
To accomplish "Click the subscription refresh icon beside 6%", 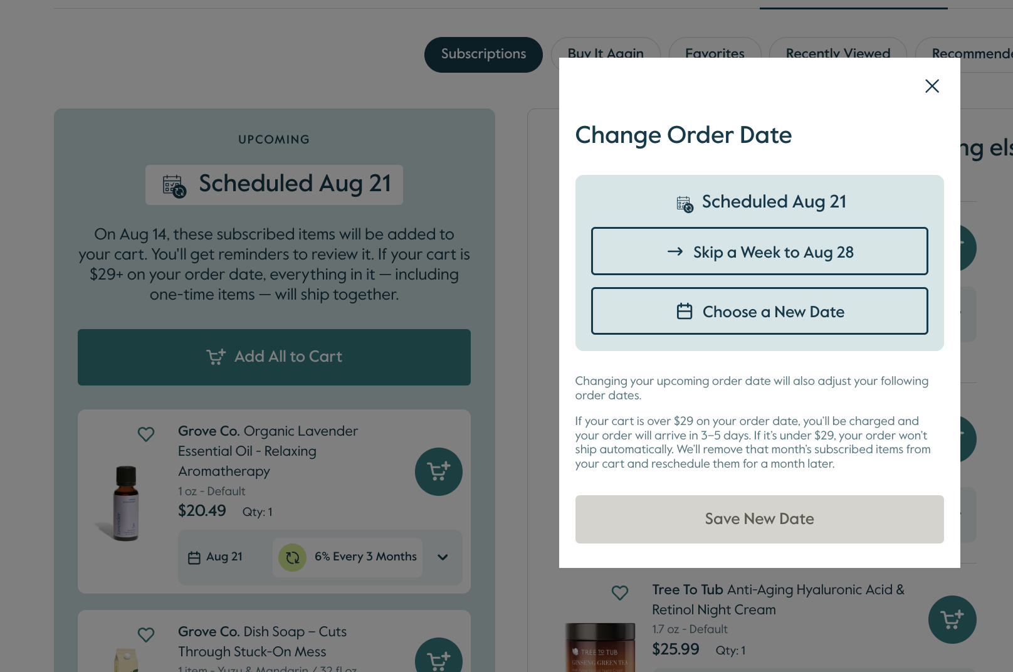I will [x=292, y=557].
